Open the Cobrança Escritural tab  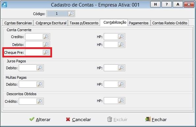click(51, 23)
